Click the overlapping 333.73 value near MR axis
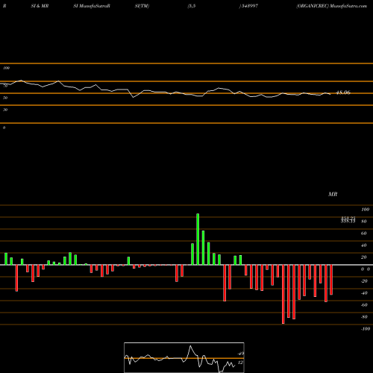Image resolution: width=373 pixels, height=373 pixels. tap(348, 221)
